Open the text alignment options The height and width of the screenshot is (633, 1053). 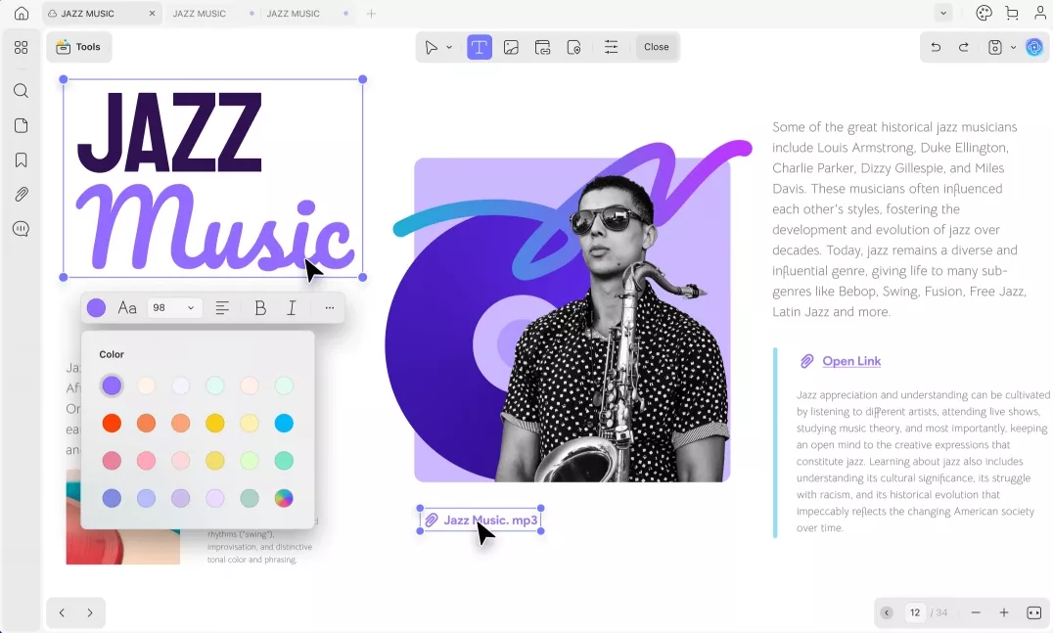(222, 308)
